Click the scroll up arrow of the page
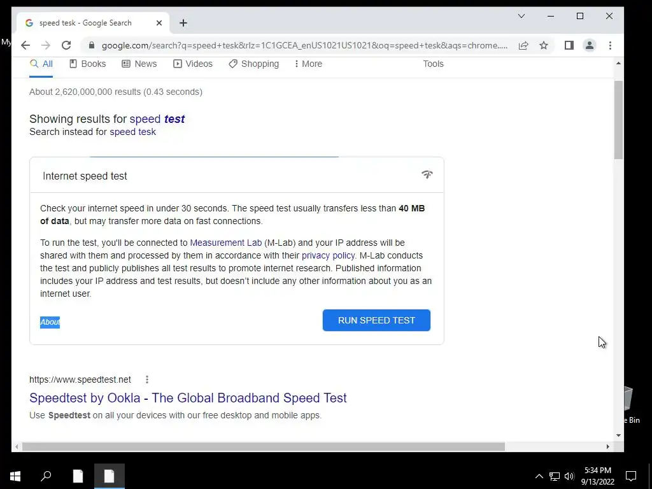Viewport: 652px width, 489px height. click(x=618, y=63)
